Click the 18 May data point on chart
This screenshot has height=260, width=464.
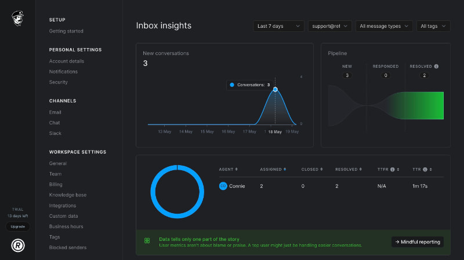[x=275, y=89]
